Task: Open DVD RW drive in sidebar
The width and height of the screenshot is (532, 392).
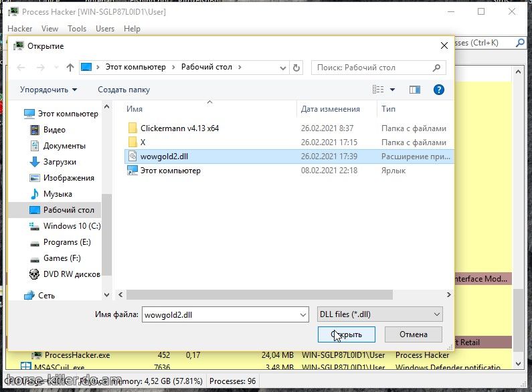Action: pyautogui.click(x=71, y=274)
